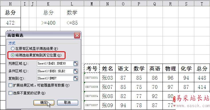Screen dimensions: 210x110
Task: Select column Q header
Action: click(155, 4)
